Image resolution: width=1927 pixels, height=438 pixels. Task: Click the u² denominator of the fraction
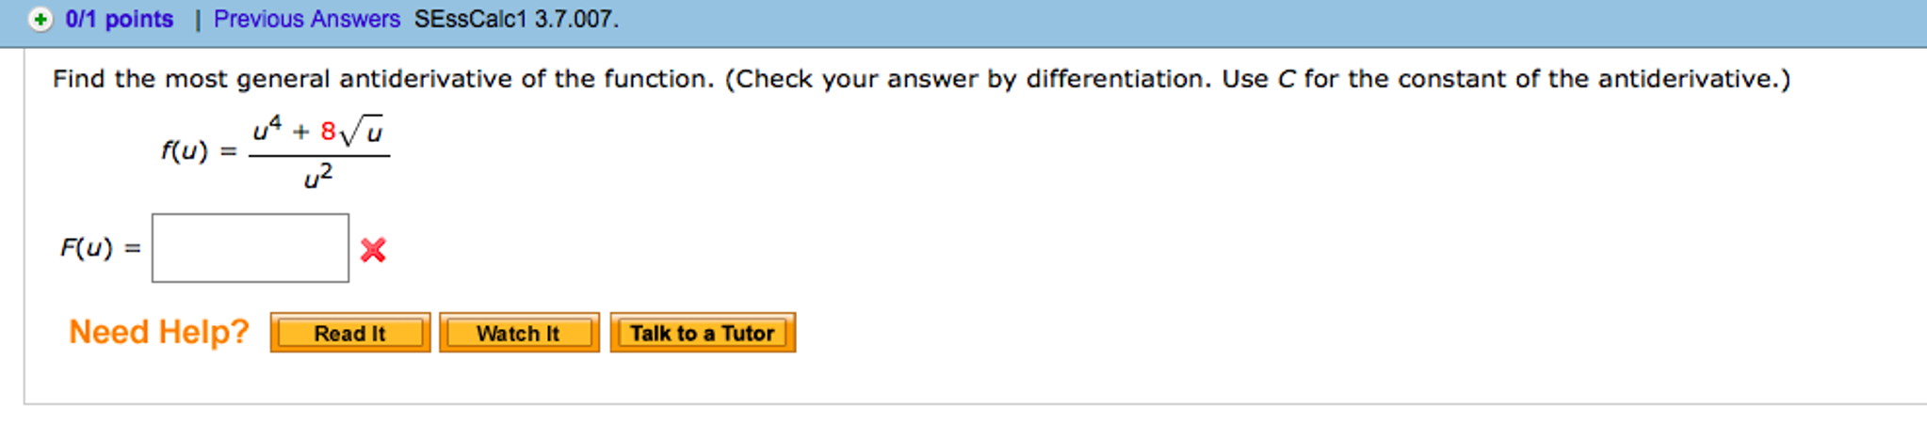[x=318, y=177]
